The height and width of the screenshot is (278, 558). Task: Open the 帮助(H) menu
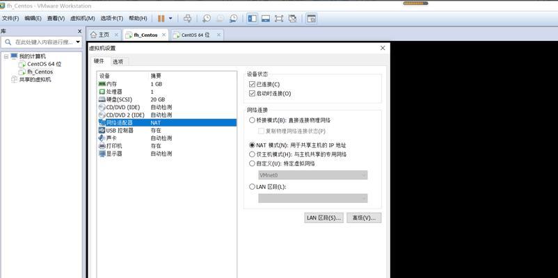[x=138, y=18]
